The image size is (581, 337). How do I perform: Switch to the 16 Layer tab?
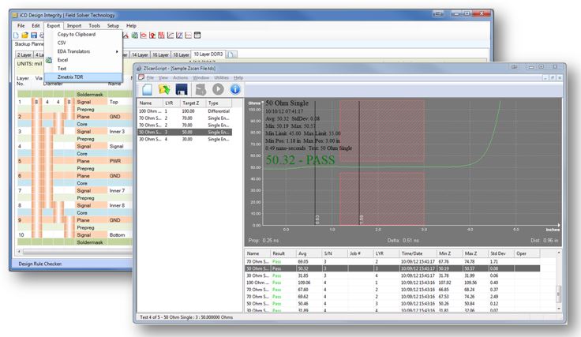160,54
